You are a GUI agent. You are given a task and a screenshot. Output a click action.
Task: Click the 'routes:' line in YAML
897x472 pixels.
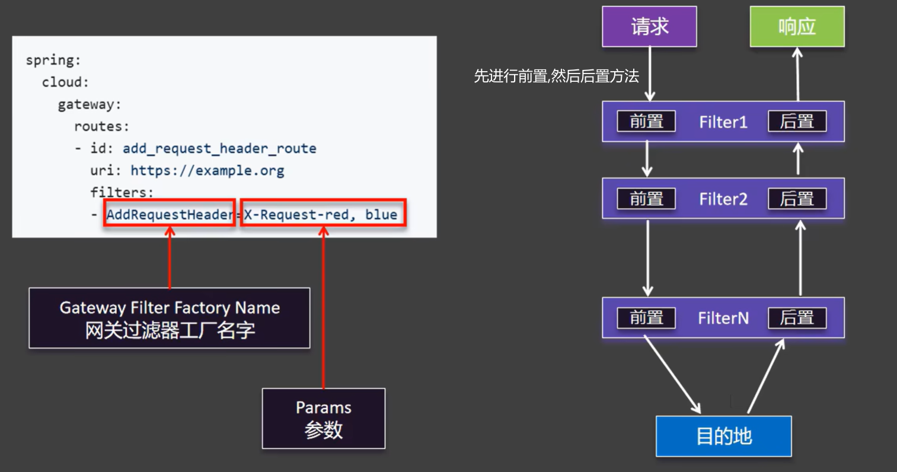[101, 126]
